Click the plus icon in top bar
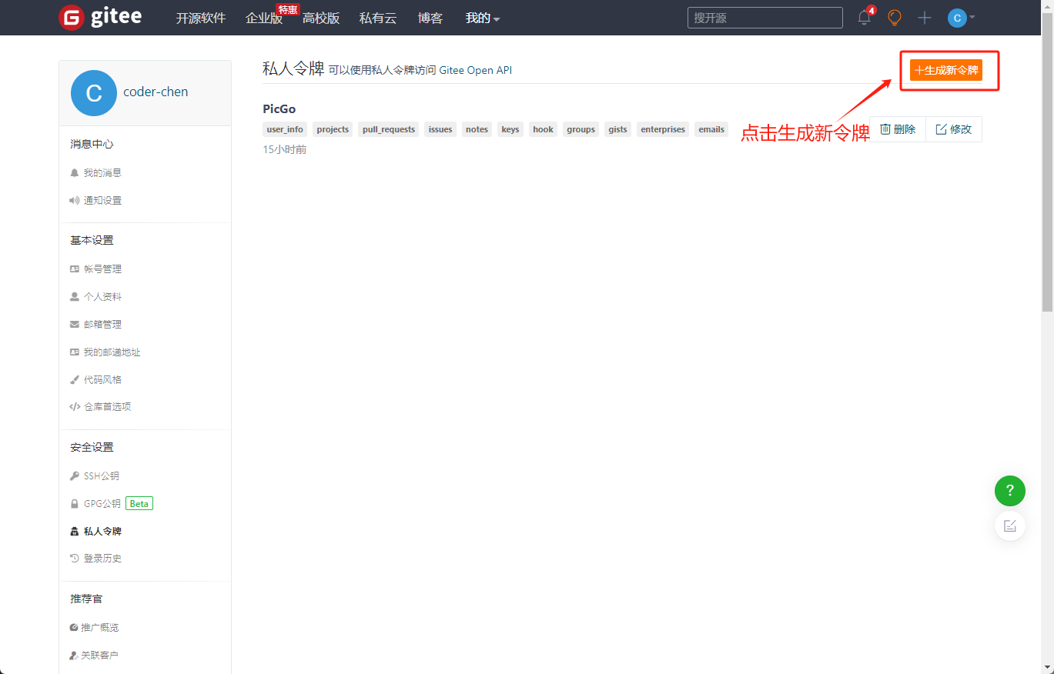The height and width of the screenshot is (674, 1054). (925, 18)
